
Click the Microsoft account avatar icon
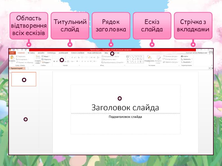211,53
